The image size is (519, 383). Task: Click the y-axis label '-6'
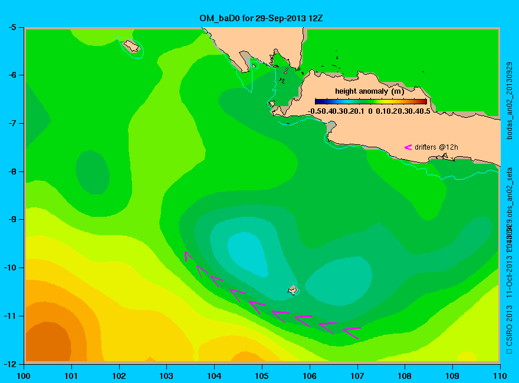pos(12,75)
